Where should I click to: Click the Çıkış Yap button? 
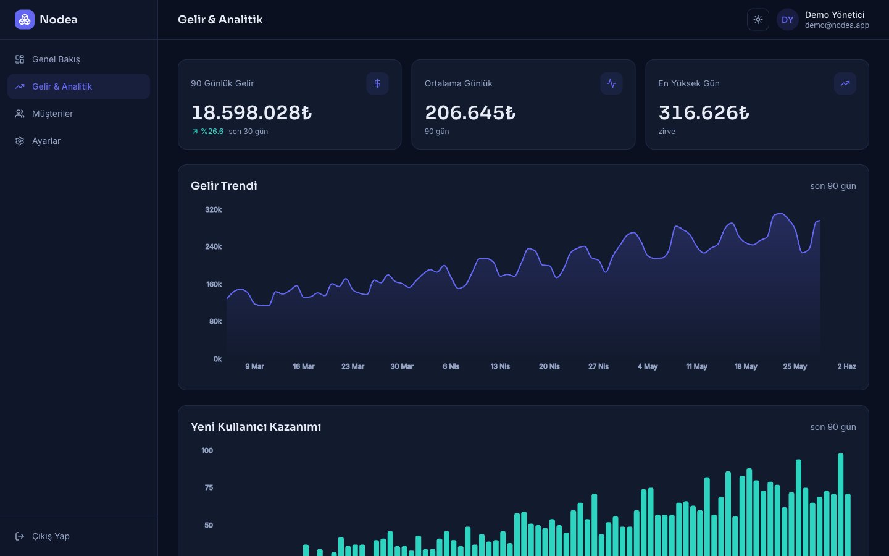point(78,536)
